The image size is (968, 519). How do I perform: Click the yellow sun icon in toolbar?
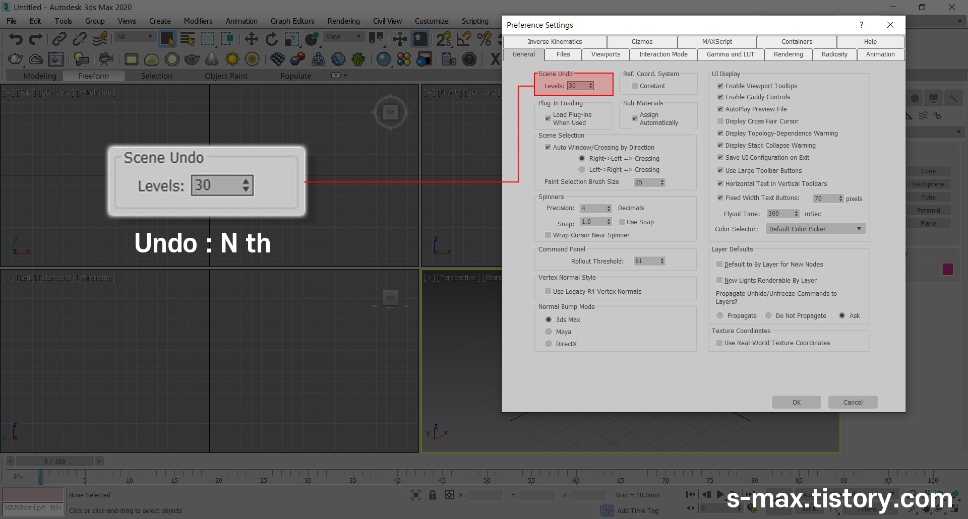click(232, 59)
